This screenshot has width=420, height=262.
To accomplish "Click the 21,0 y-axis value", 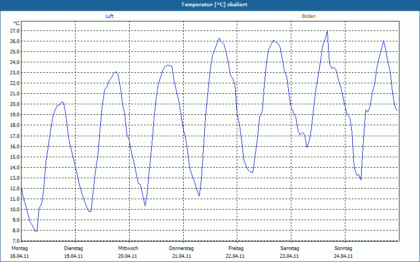I will (x=15, y=94).
